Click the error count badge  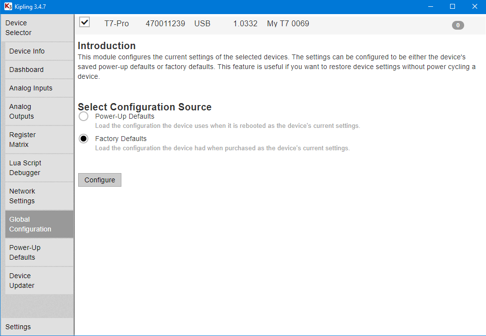pos(458,25)
